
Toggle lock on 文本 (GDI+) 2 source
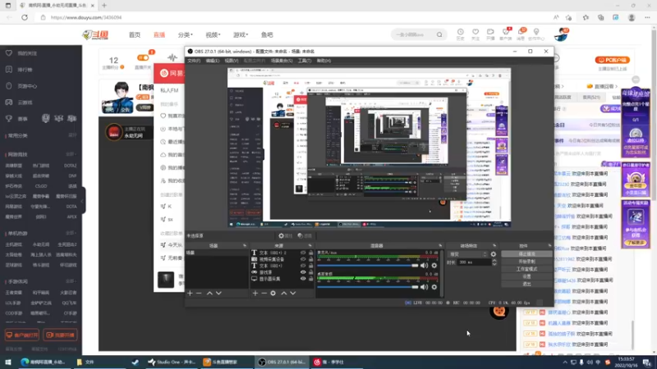pyautogui.click(x=311, y=253)
